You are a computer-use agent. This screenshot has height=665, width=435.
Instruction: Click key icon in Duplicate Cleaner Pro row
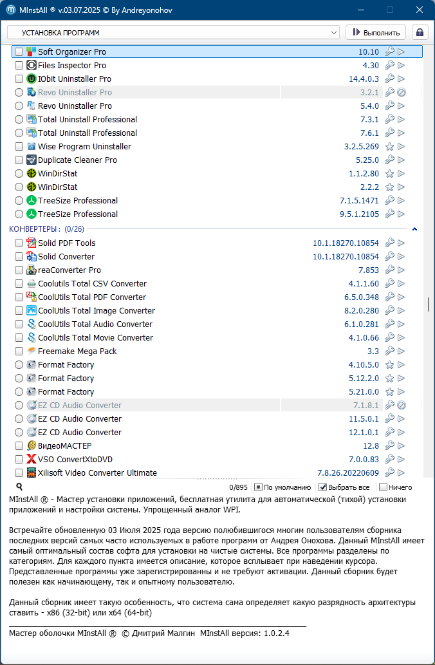(x=389, y=160)
